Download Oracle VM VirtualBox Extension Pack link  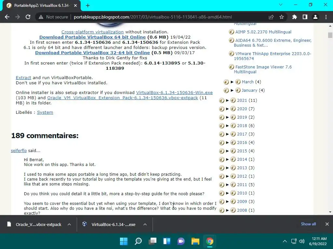point(123,98)
